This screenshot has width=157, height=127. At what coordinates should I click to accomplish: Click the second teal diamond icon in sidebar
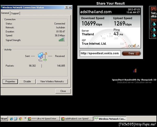[x=154, y=30]
